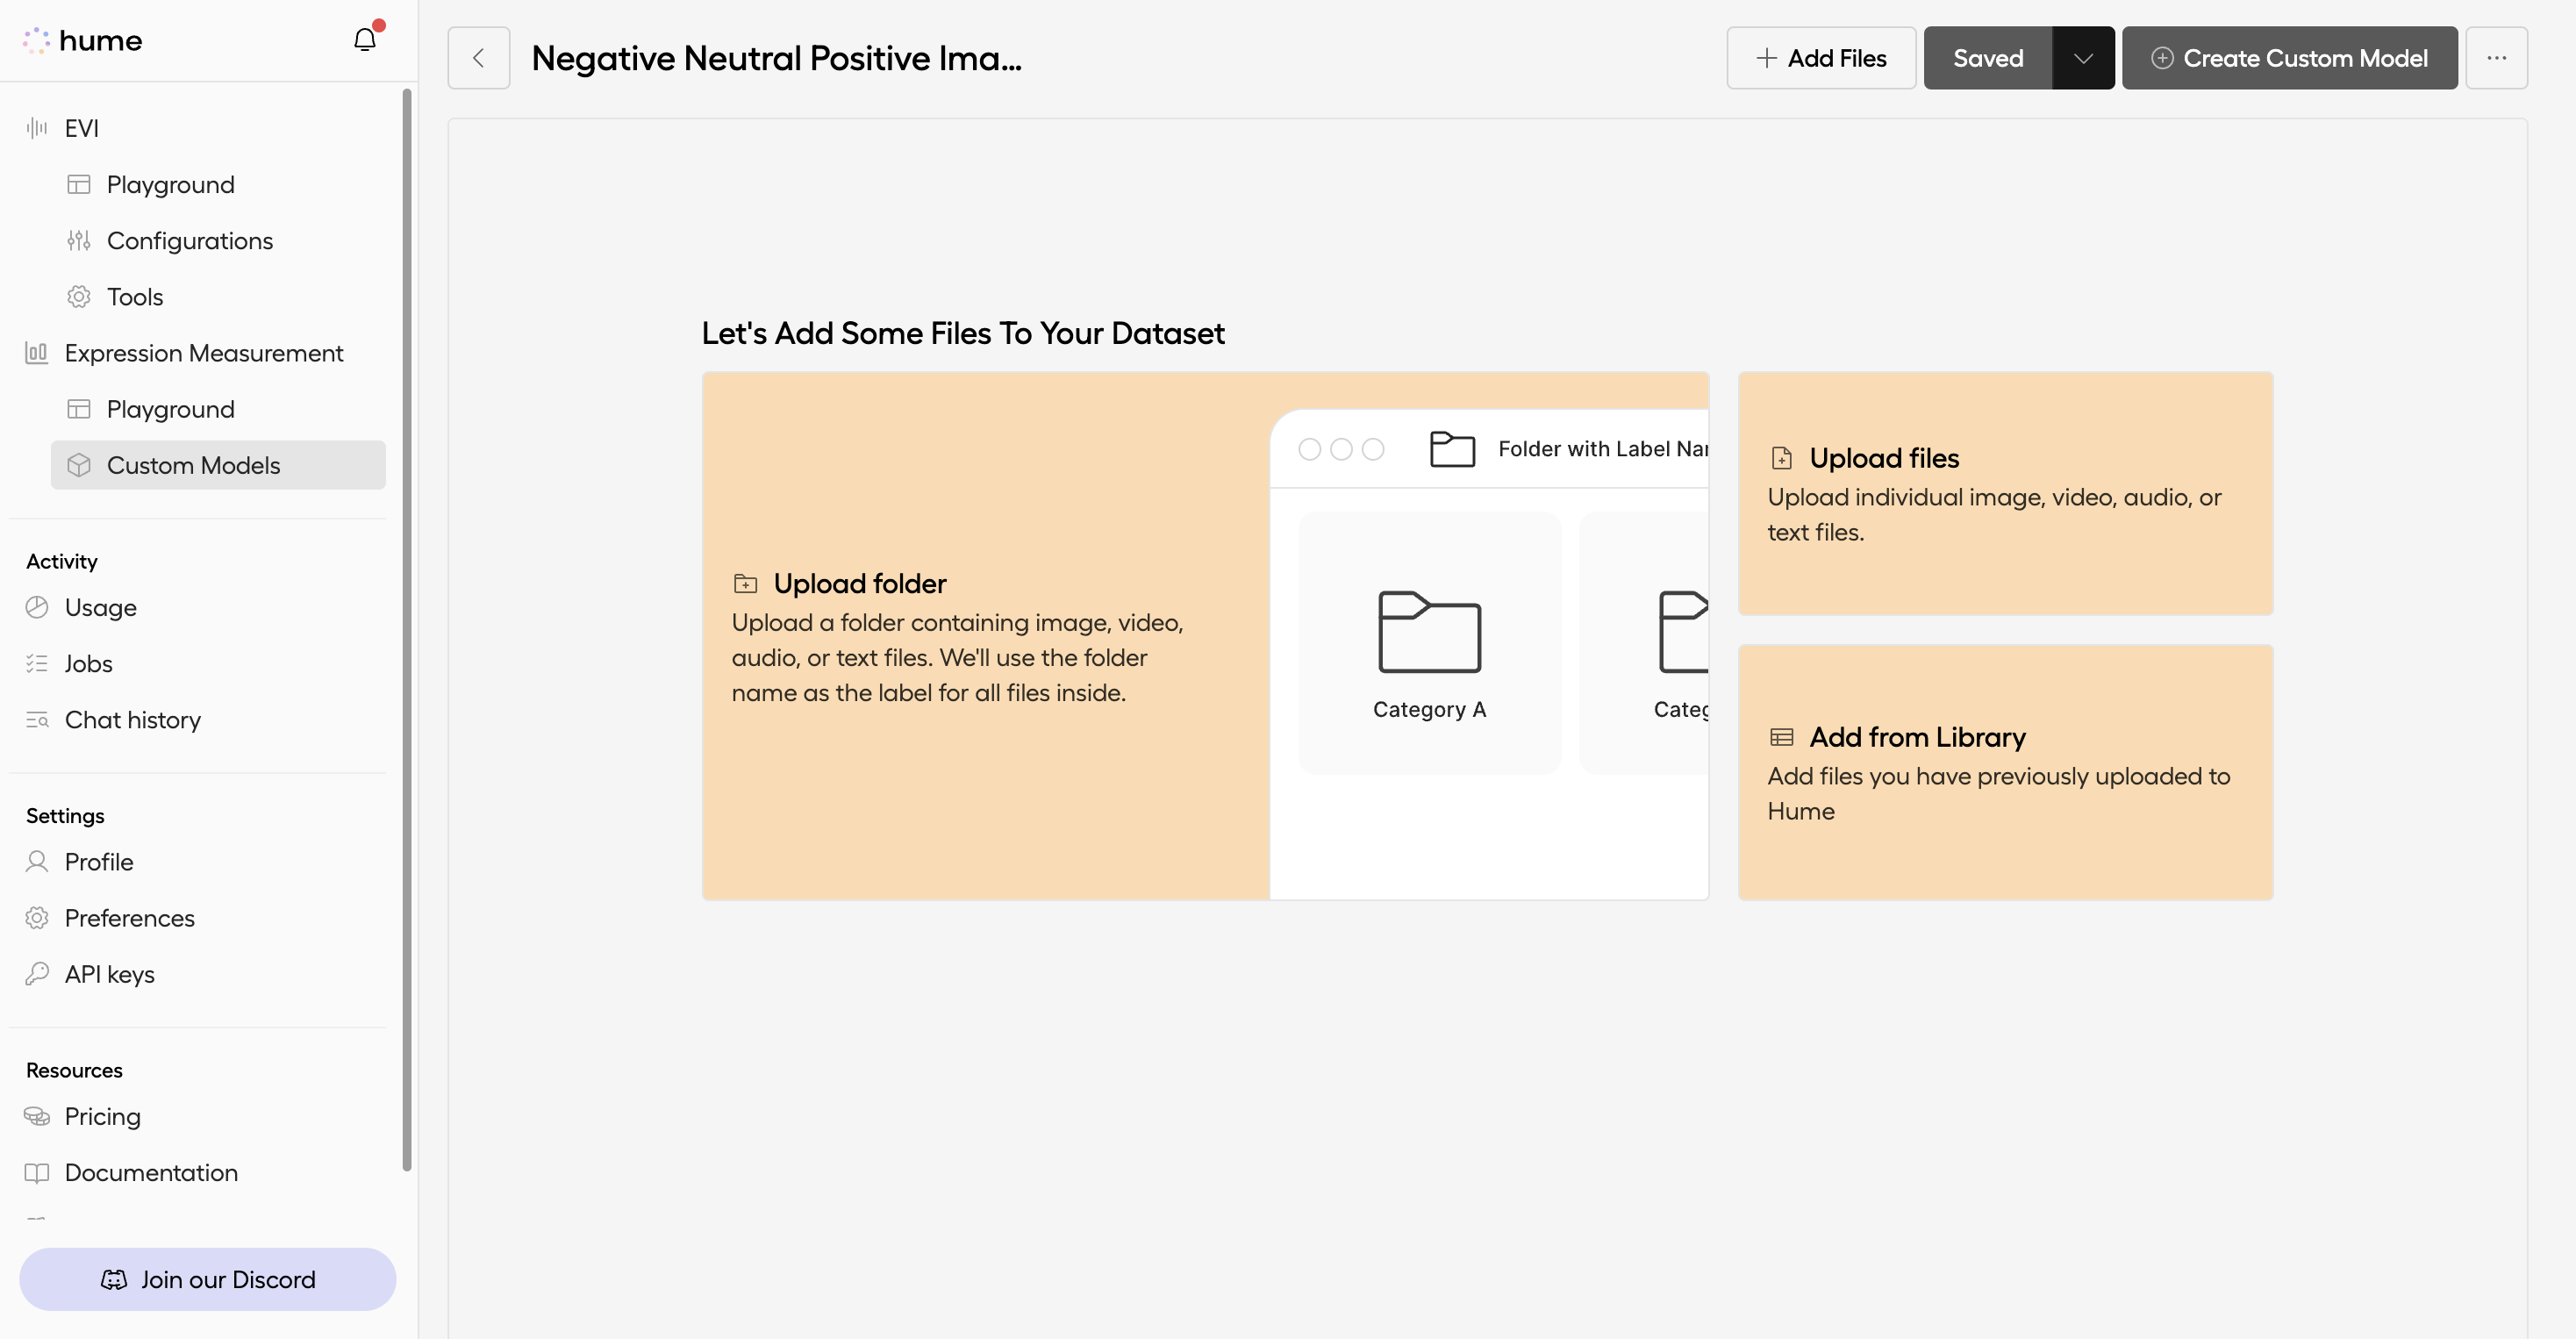Select the EVI waveform icon
The image size is (2576, 1339).
(x=37, y=128)
